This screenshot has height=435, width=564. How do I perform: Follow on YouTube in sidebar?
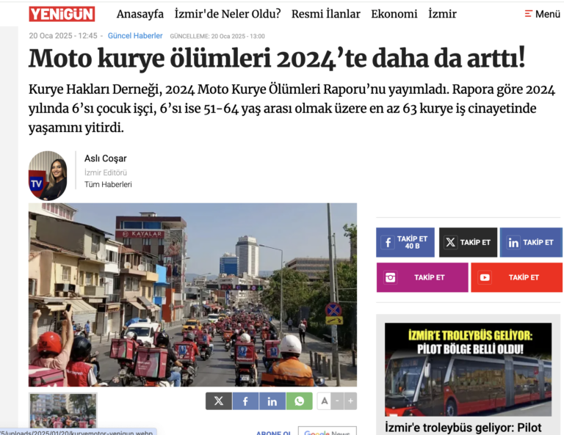[x=516, y=277]
